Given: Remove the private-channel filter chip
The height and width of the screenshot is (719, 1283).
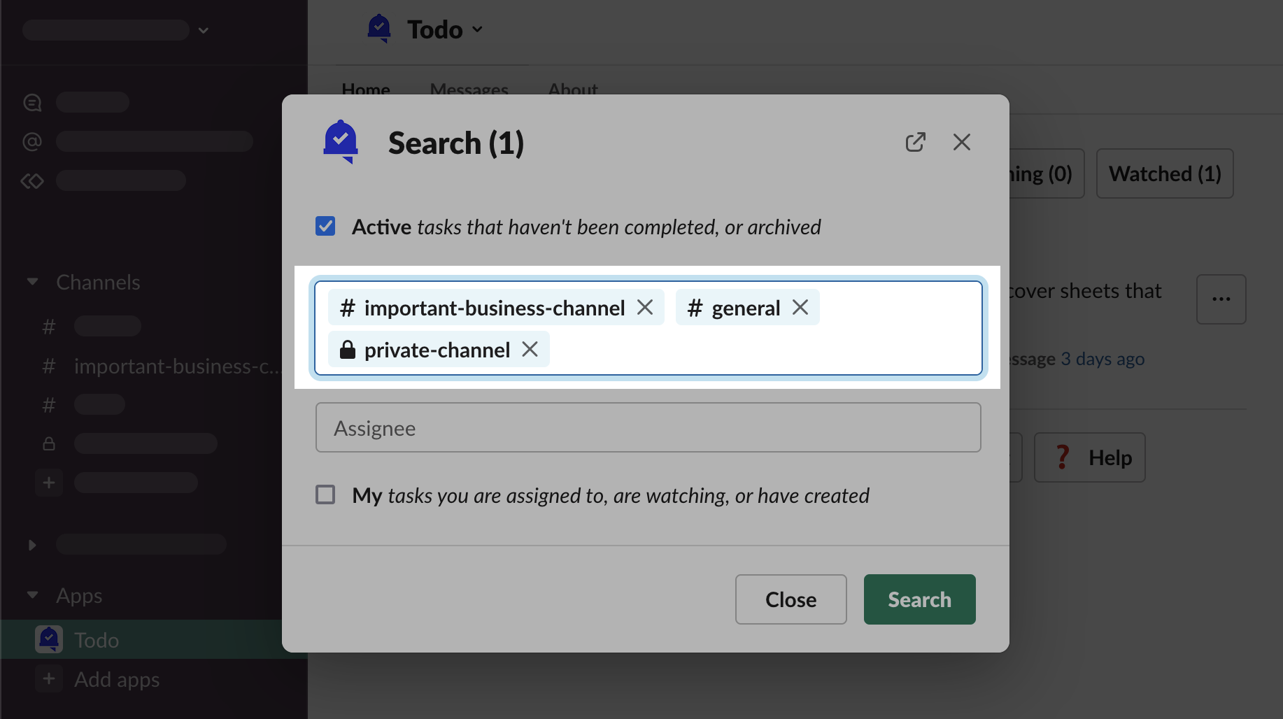Looking at the screenshot, I should [530, 349].
